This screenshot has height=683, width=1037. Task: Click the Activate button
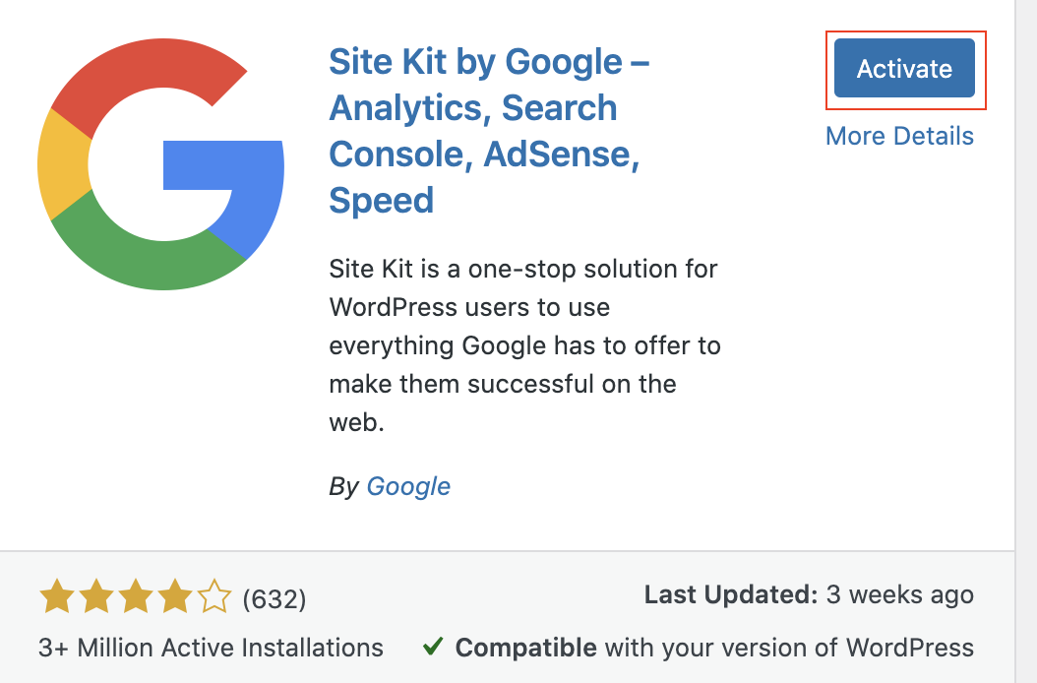click(x=904, y=69)
